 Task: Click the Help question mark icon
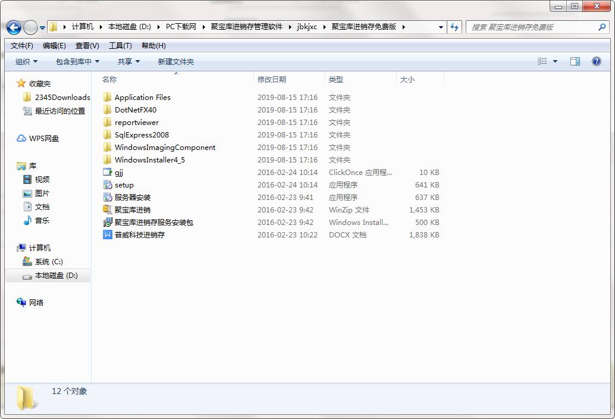597,61
